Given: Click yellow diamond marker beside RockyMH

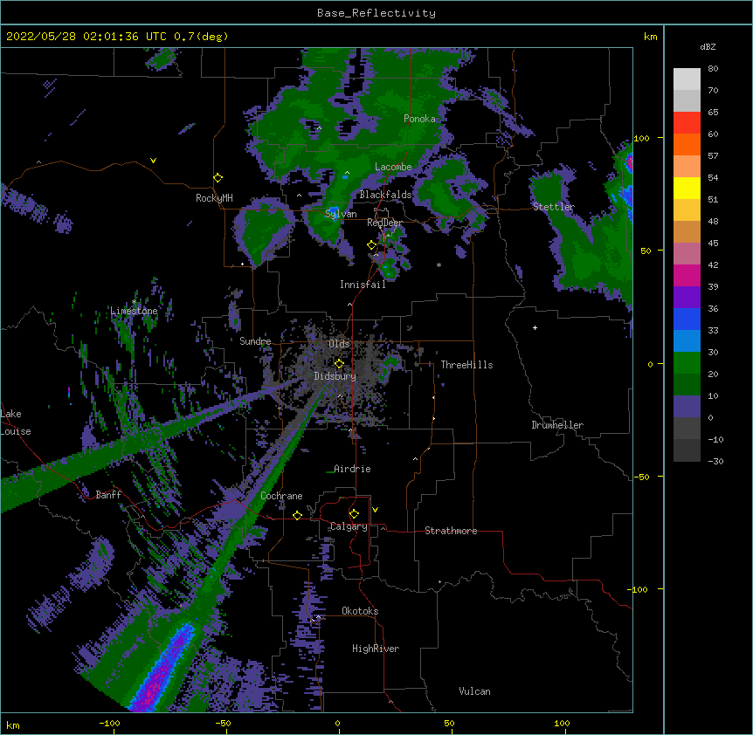Looking at the screenshot, I should (x=218, y=178).
